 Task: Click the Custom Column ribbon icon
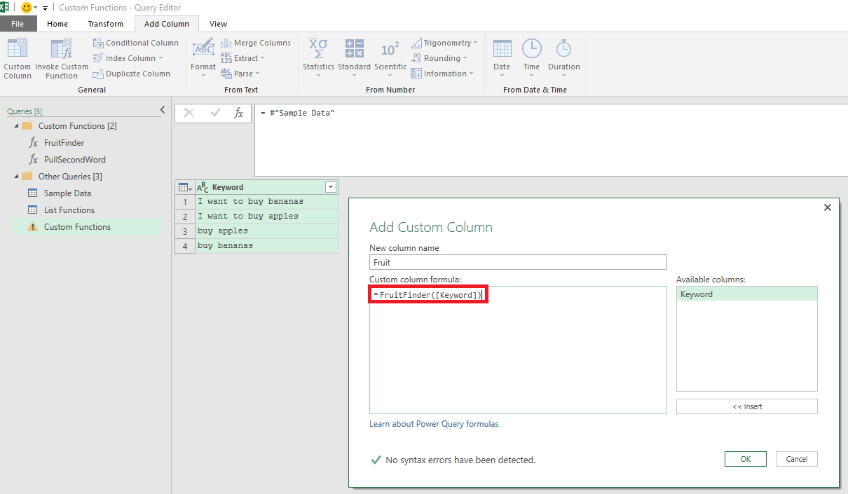point(18,59)
